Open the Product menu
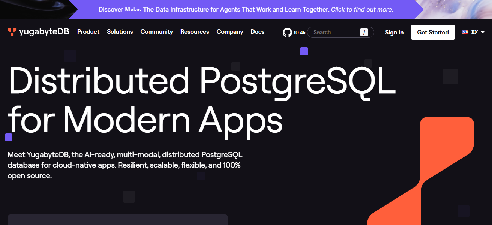The height and width of the screenshot is (225, 492). pyautogui.click(x=88, y=32)
